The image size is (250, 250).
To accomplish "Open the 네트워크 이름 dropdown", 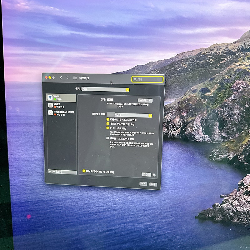I will click(129, 115).
